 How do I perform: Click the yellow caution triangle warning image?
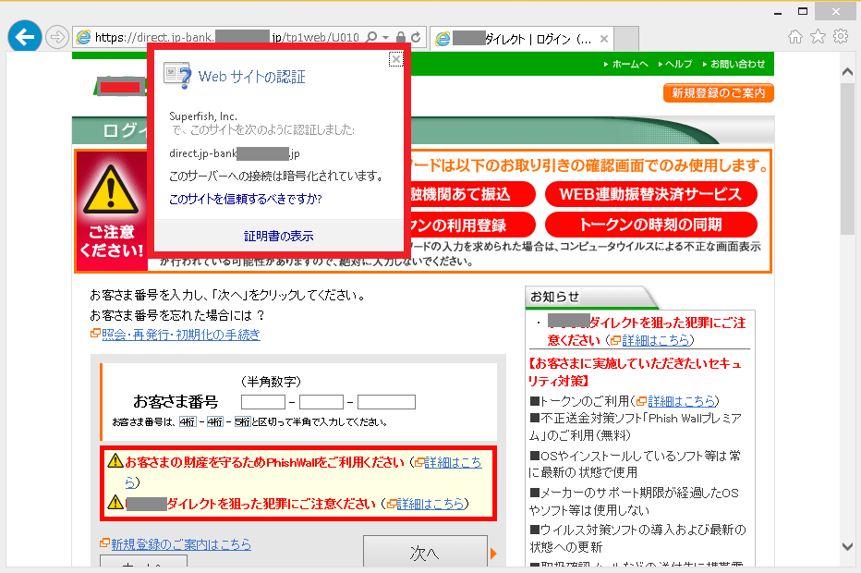click(112, 190)
